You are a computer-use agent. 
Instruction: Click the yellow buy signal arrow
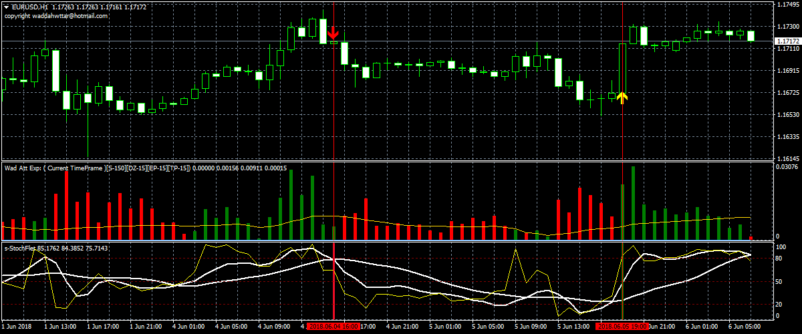[x=622, y=98]
